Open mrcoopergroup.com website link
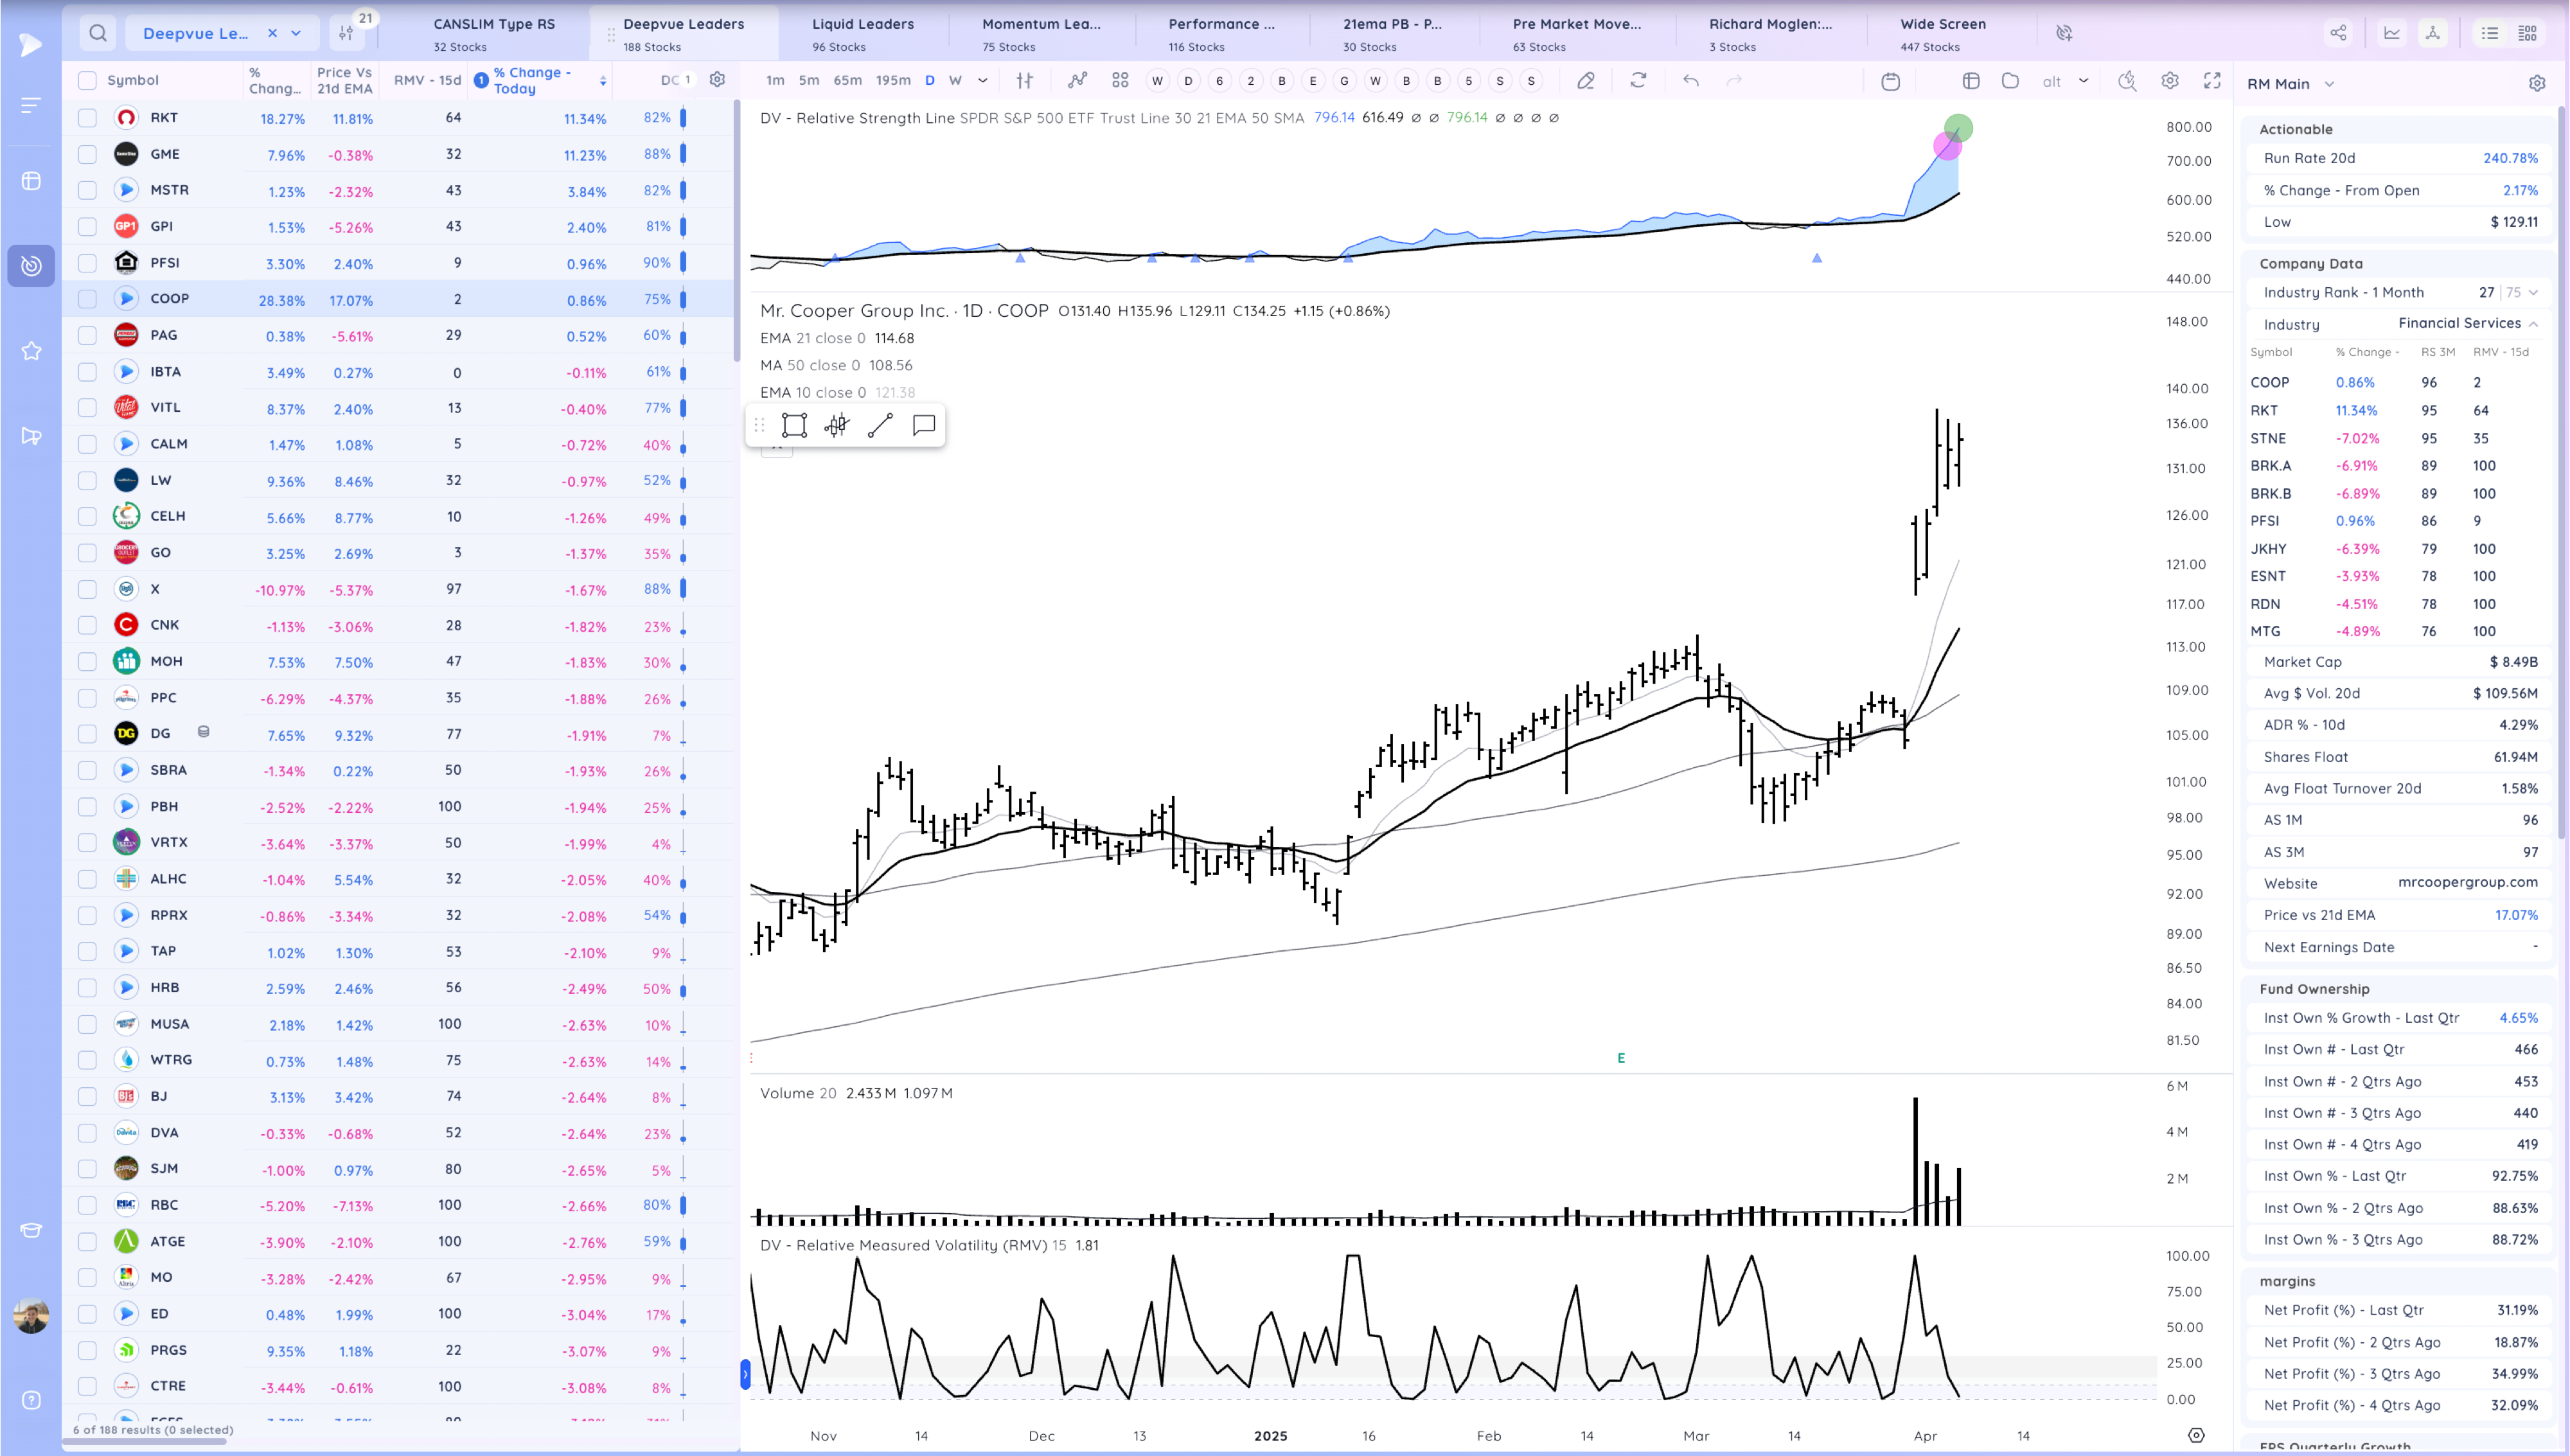The image size is (2570, 1456). pos(2467,882)
